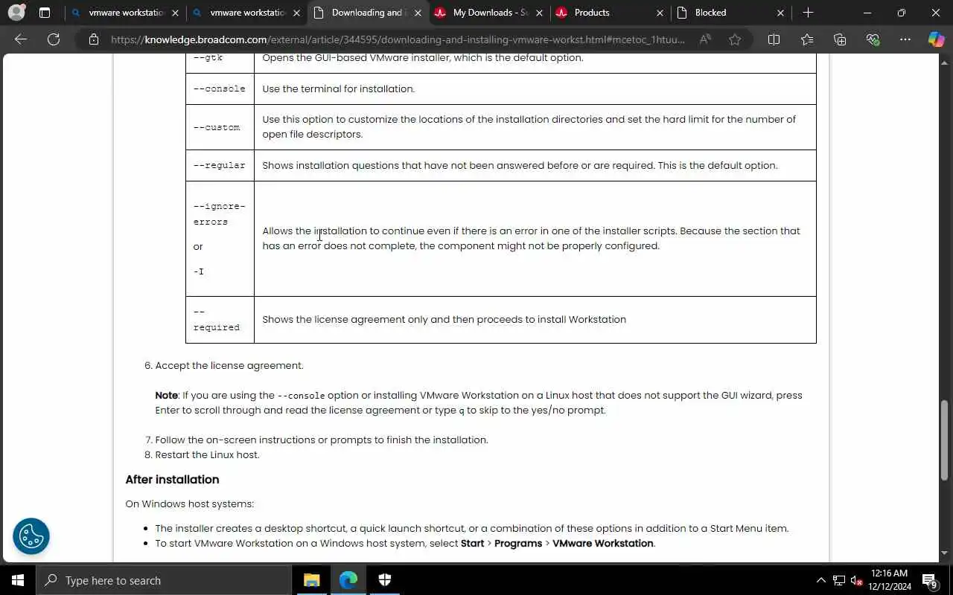953x595 pixels.
Task: Select the --custom option cell
Action: point(220,127)
